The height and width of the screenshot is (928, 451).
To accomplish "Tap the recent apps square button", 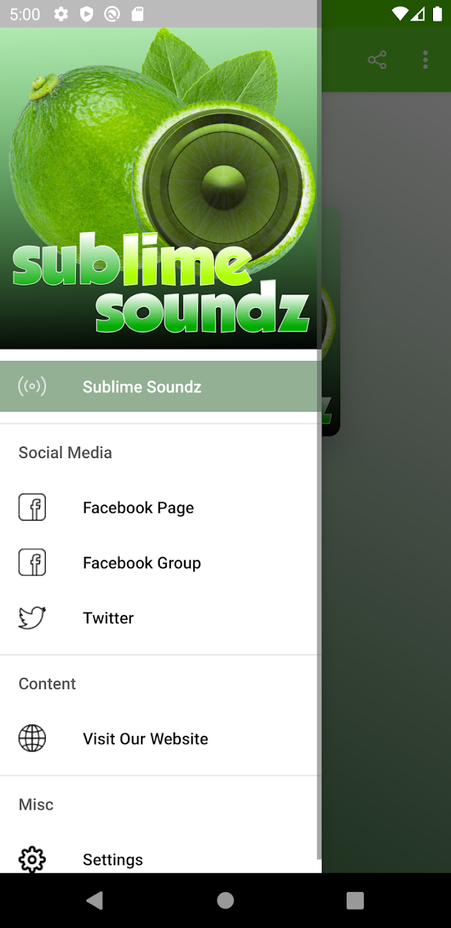I will pos(355,900).
